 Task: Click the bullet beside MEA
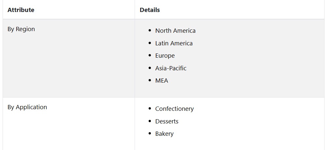coord(150,80)
